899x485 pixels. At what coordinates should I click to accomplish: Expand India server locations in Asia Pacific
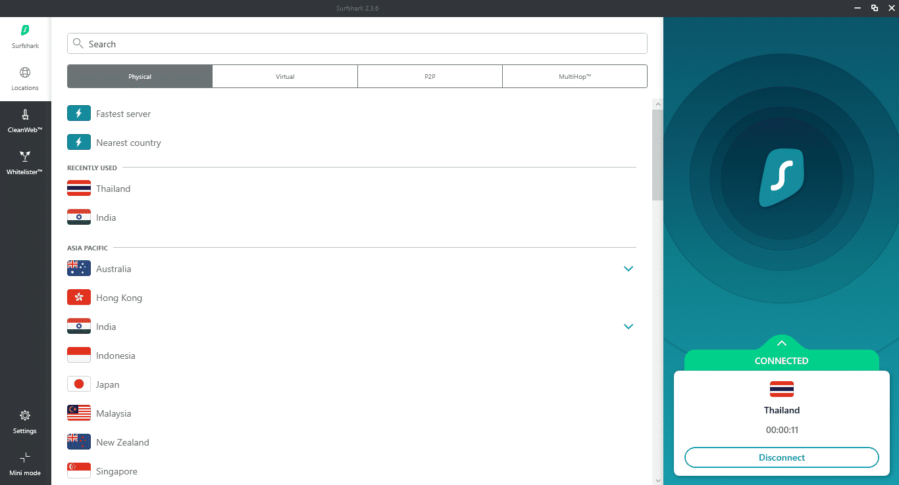coord(629,327)
